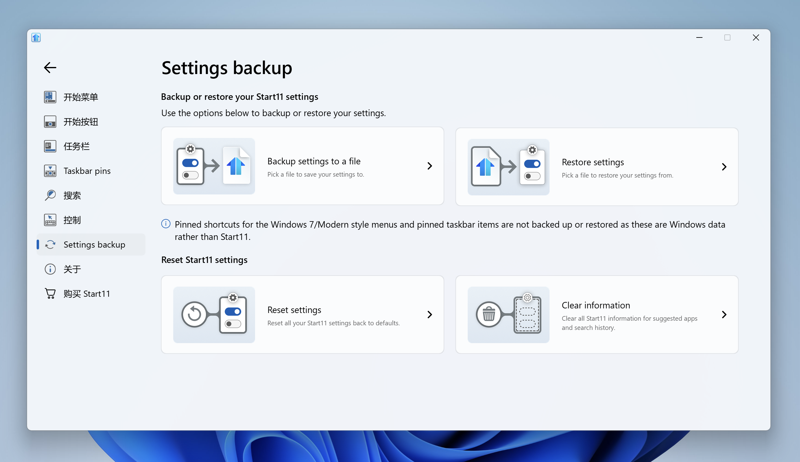This screenshot has height=462, width=800.
Task: Click the 购买 Start11 cart icon
Action: [50, 293]
